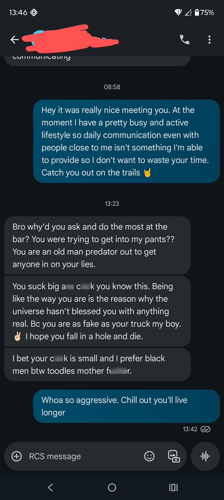Tap the Android back navigation triangle

click(50, 487)
